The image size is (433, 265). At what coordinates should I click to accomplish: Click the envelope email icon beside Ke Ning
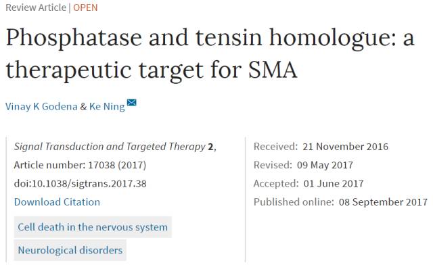(132, 102)
